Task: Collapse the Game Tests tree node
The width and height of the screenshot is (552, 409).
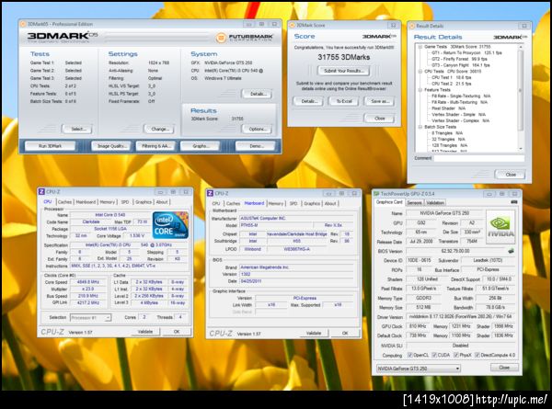Action: coord(420,47)
